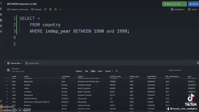Sort by the surface_area column header
Image resolution: width=199 pixels, height=112 pixels.
pyautogui.click(x=115, y=77)
